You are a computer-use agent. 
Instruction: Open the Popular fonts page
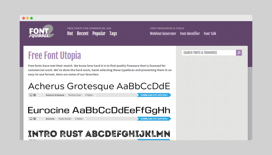(x=99, y=33)
